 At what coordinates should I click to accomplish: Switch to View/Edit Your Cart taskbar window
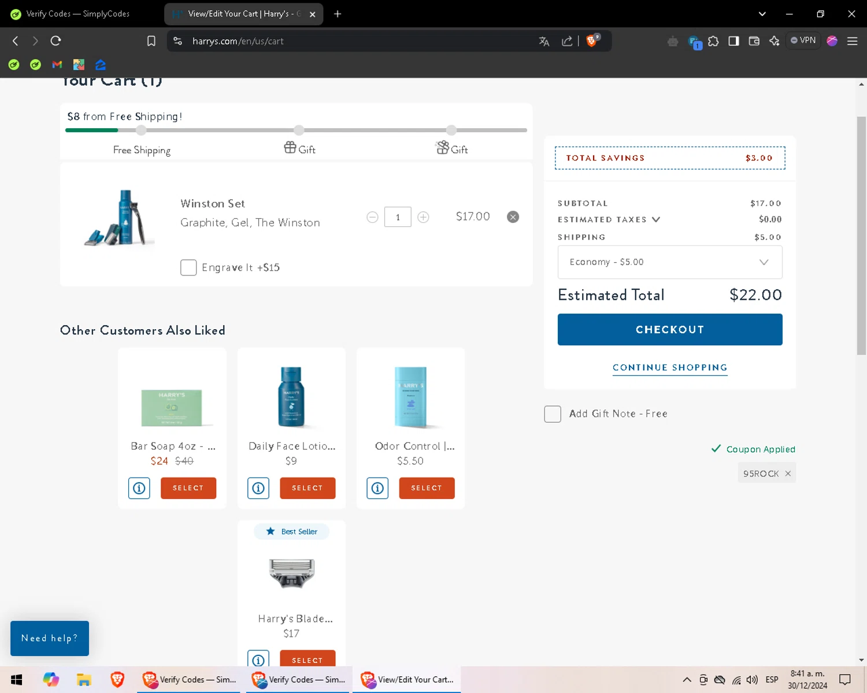407,680
